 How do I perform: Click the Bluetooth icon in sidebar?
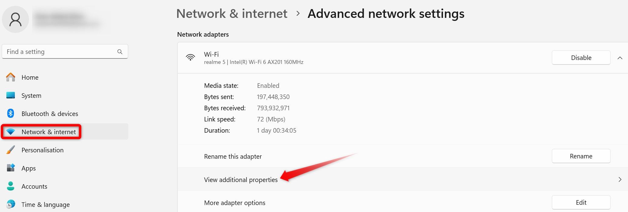point(11,114)
